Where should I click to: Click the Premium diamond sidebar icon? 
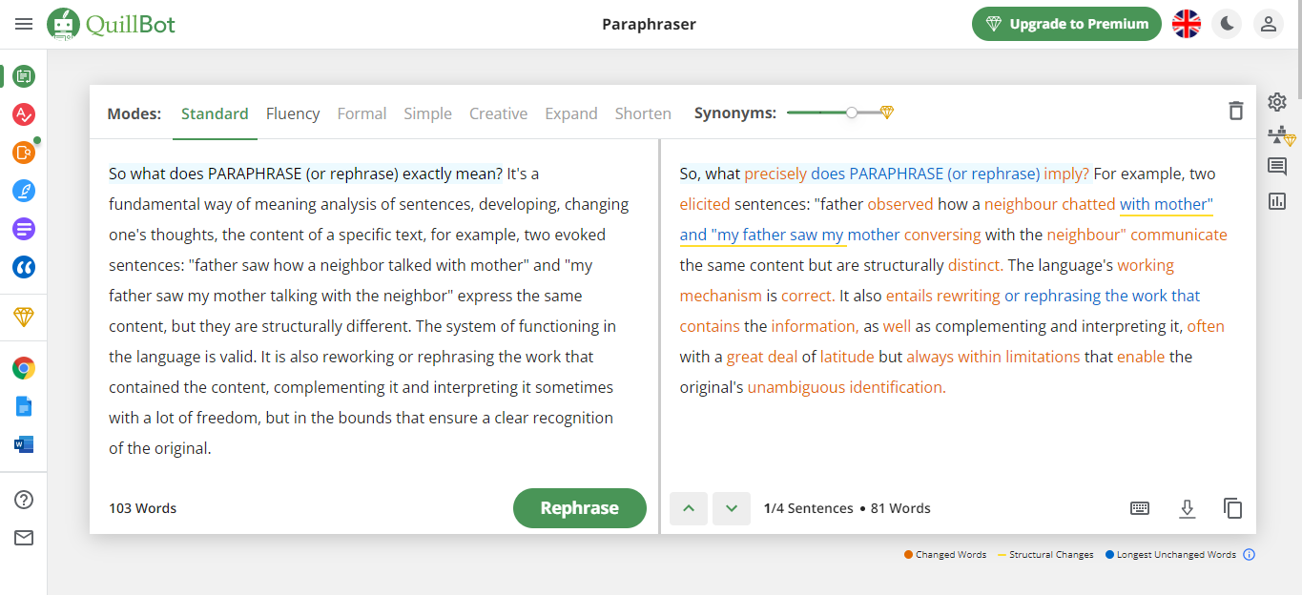pos(24,318)
